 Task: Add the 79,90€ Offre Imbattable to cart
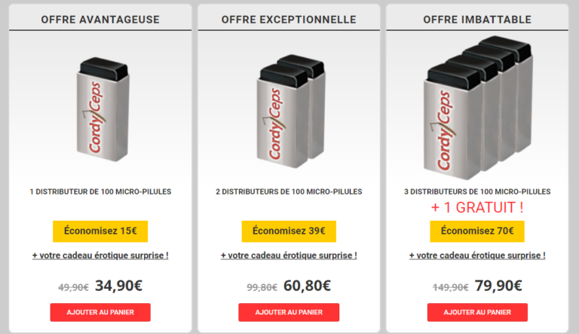tap(477, 312)
